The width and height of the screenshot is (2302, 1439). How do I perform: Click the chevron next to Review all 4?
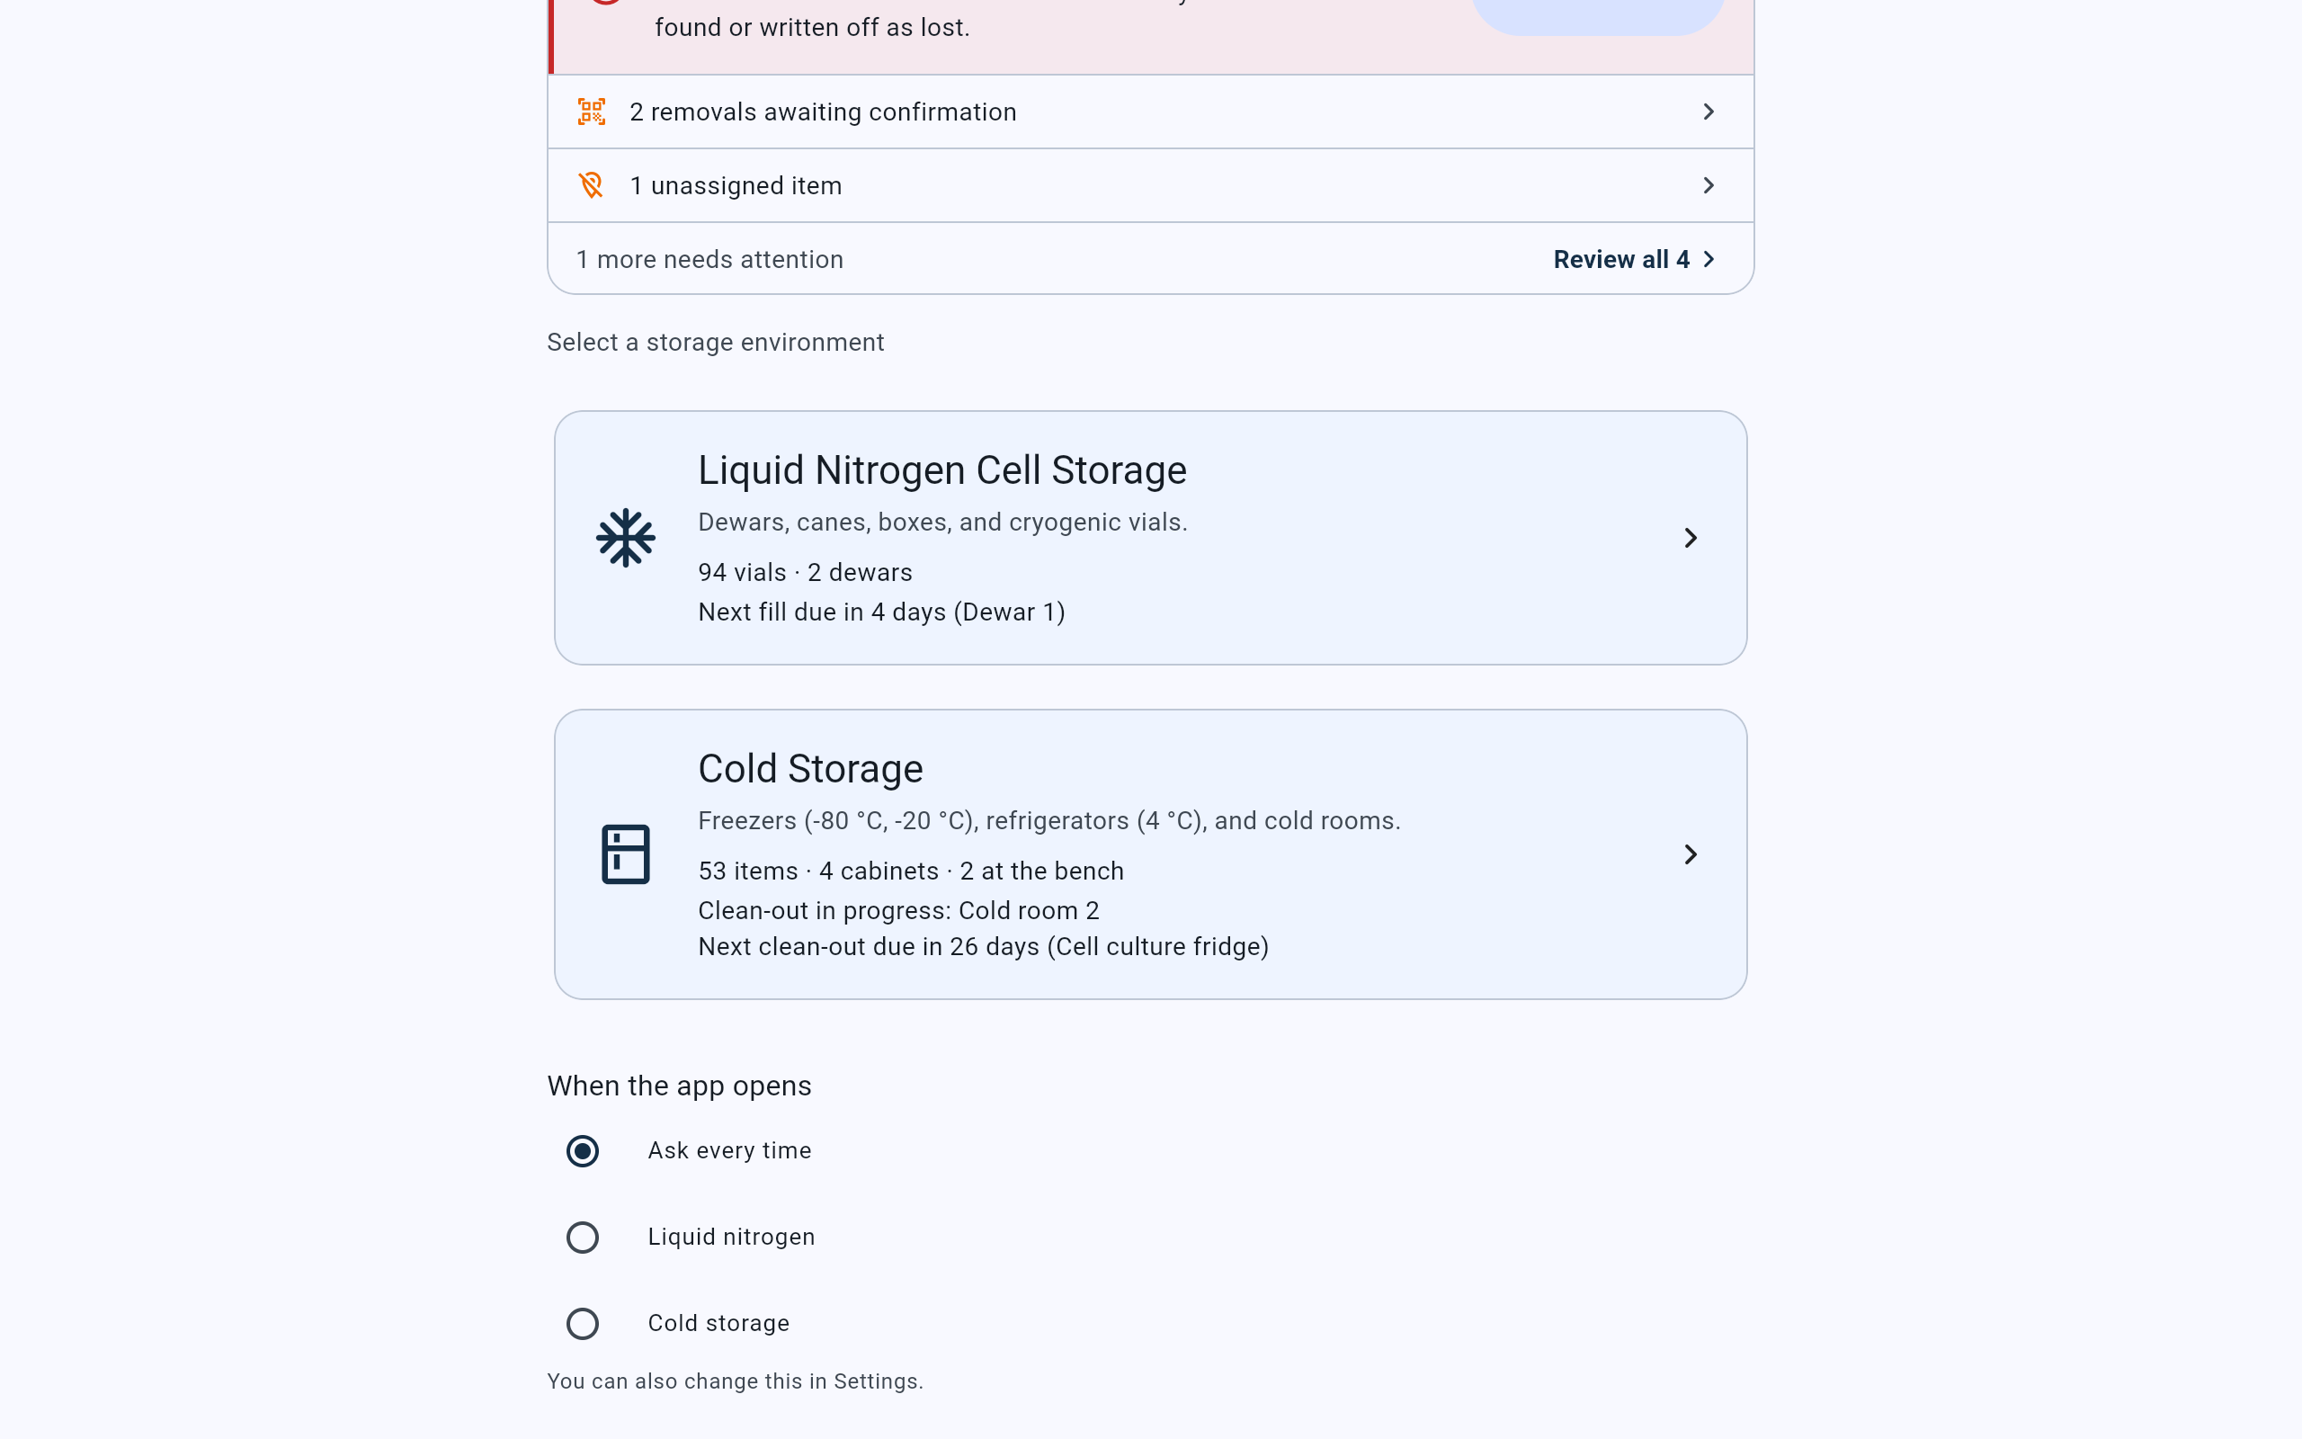[x=1709, y=259]
